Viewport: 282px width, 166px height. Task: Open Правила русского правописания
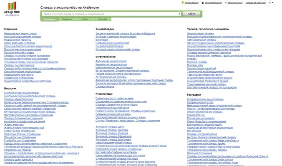(115, 98)
